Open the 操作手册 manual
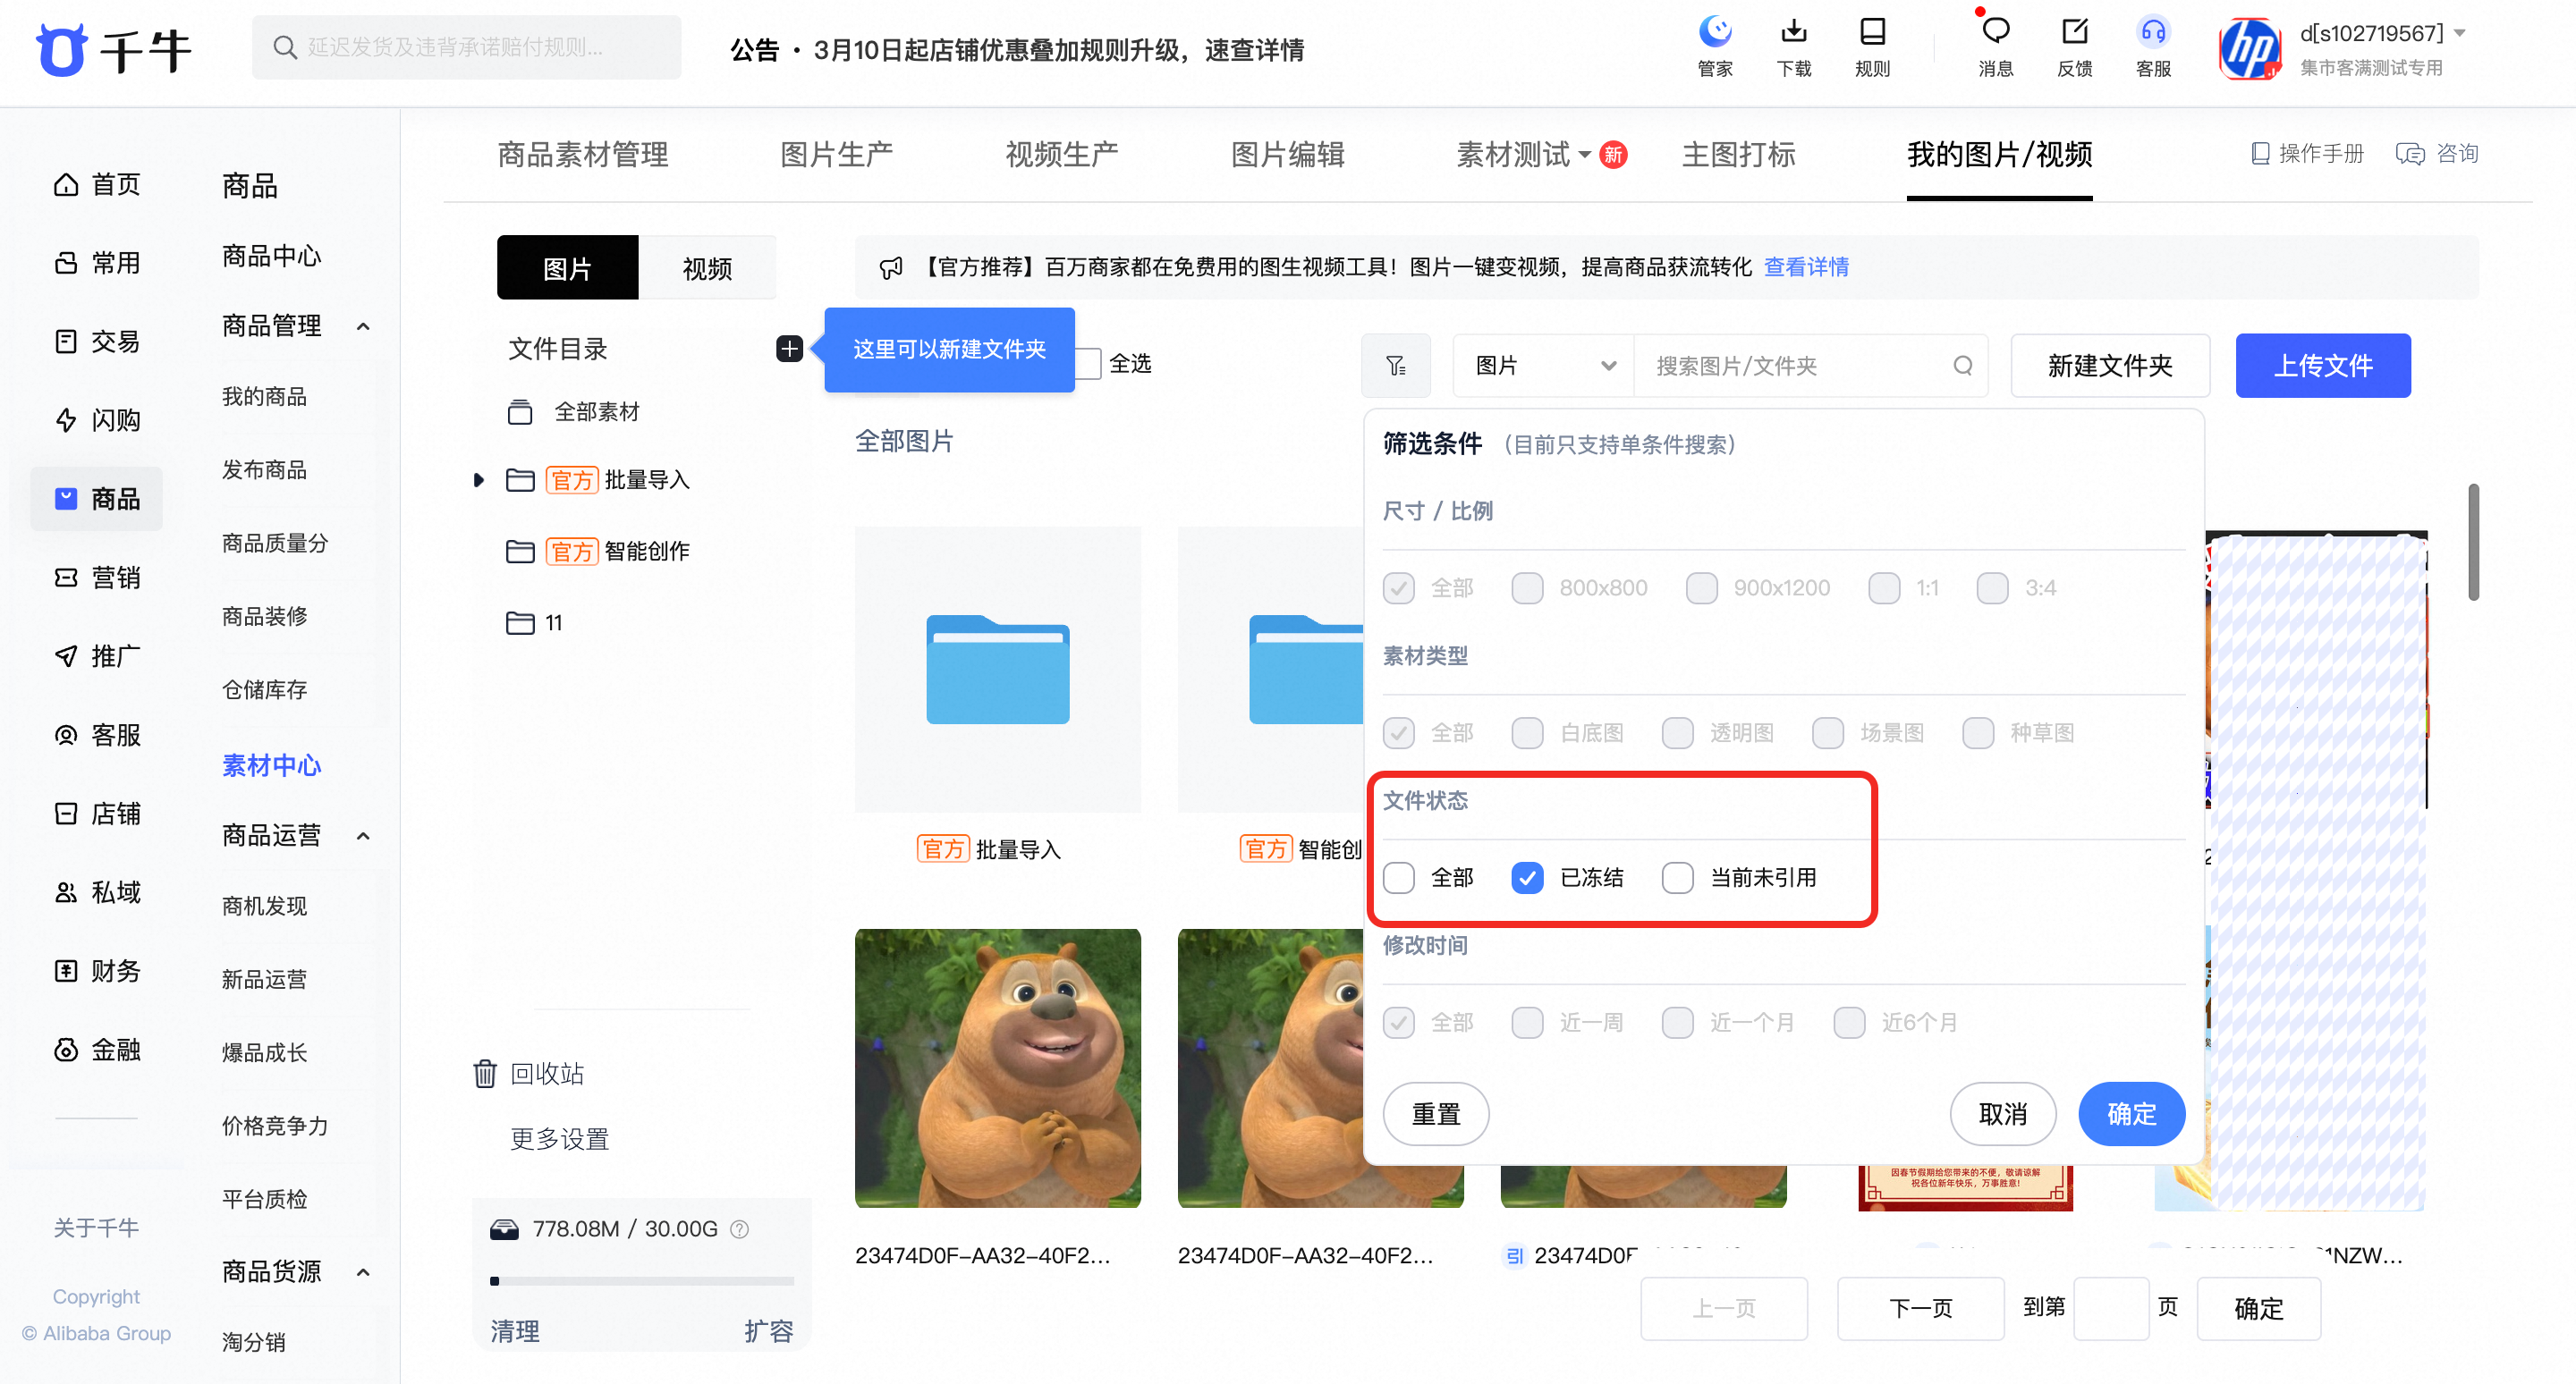 click(2306, 154)
